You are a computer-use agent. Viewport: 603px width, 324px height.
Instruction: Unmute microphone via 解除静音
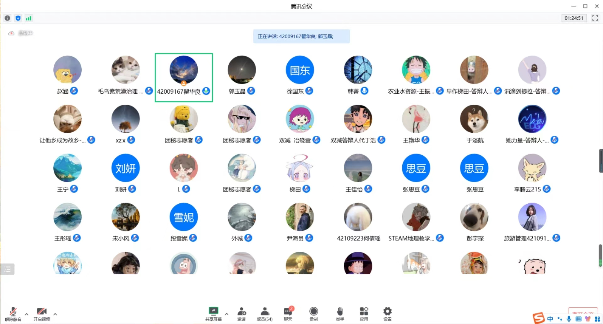pos(13,314)
